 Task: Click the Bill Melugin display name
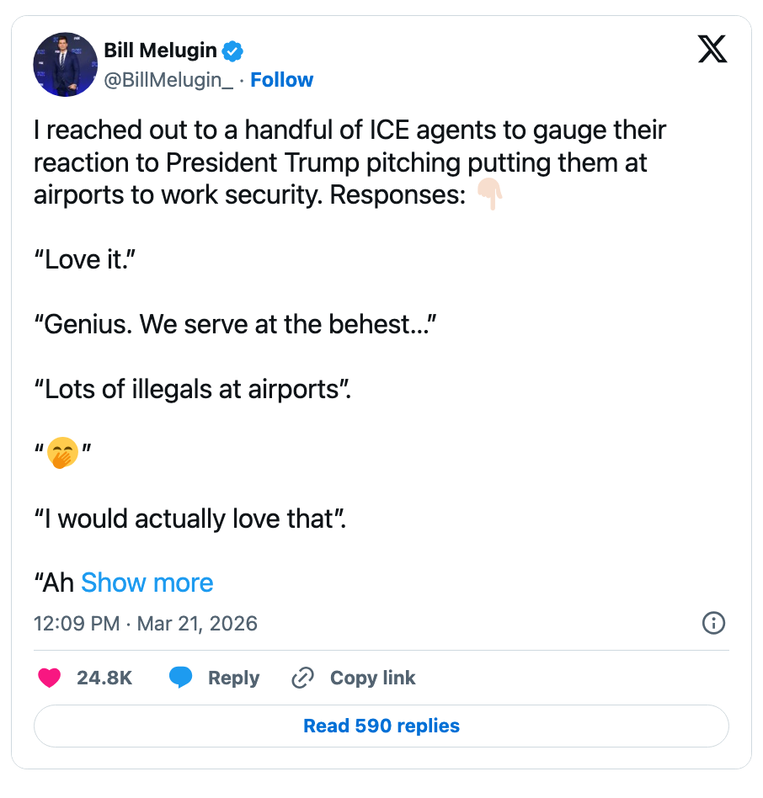point(160,51)
